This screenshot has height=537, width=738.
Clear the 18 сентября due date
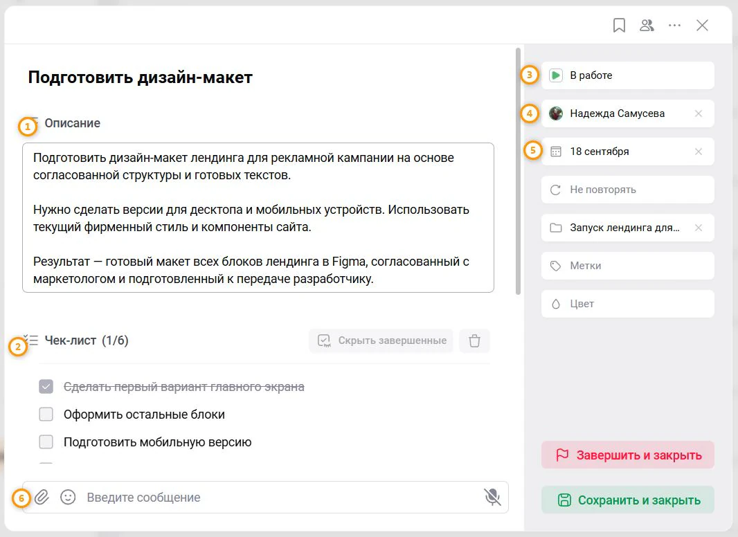699,152
